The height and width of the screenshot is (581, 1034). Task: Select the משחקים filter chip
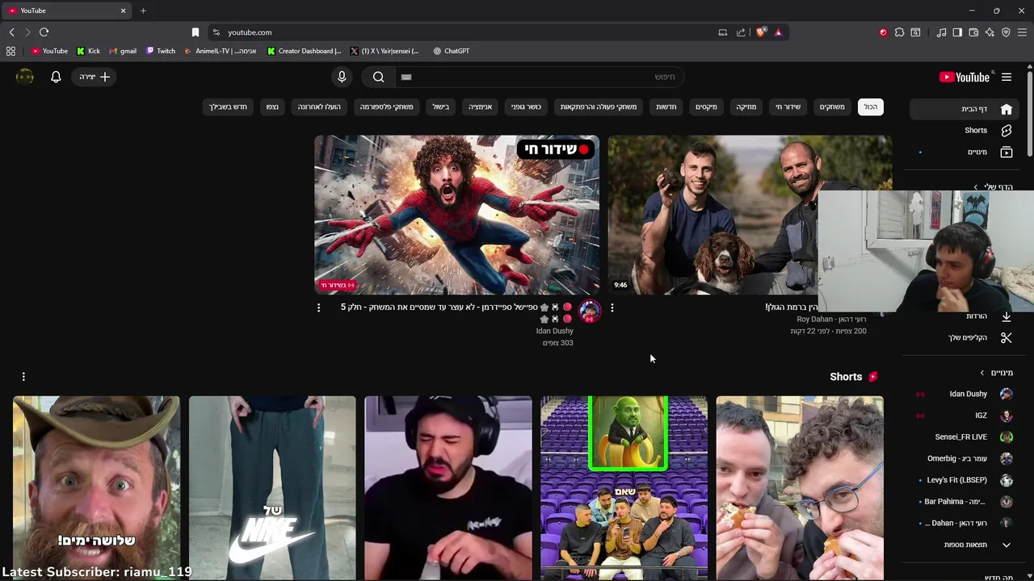[x=832, y=107]
